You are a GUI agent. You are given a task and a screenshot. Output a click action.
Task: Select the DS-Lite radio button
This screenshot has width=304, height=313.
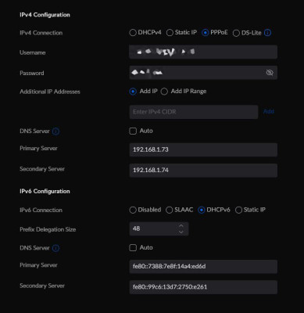[236, 33]
